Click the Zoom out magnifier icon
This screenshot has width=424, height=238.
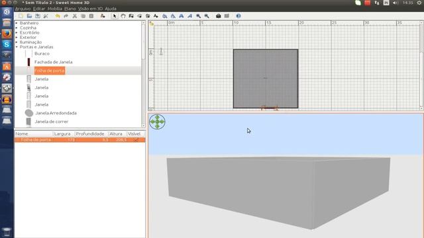coord(207,16)
